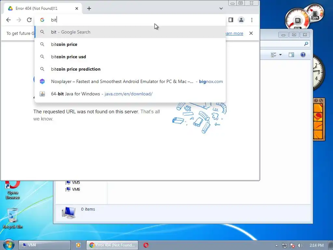Click the magnifier icon next to 'bitcoin price usd'
The image size is (333, 250).
(x=42, y=57)
